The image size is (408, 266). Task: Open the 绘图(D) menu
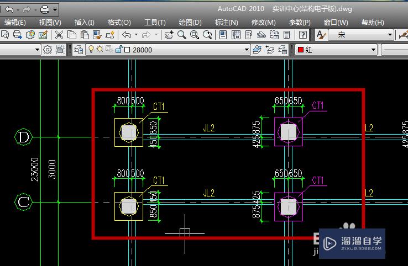pyautogui.click(x=190, y=23)
